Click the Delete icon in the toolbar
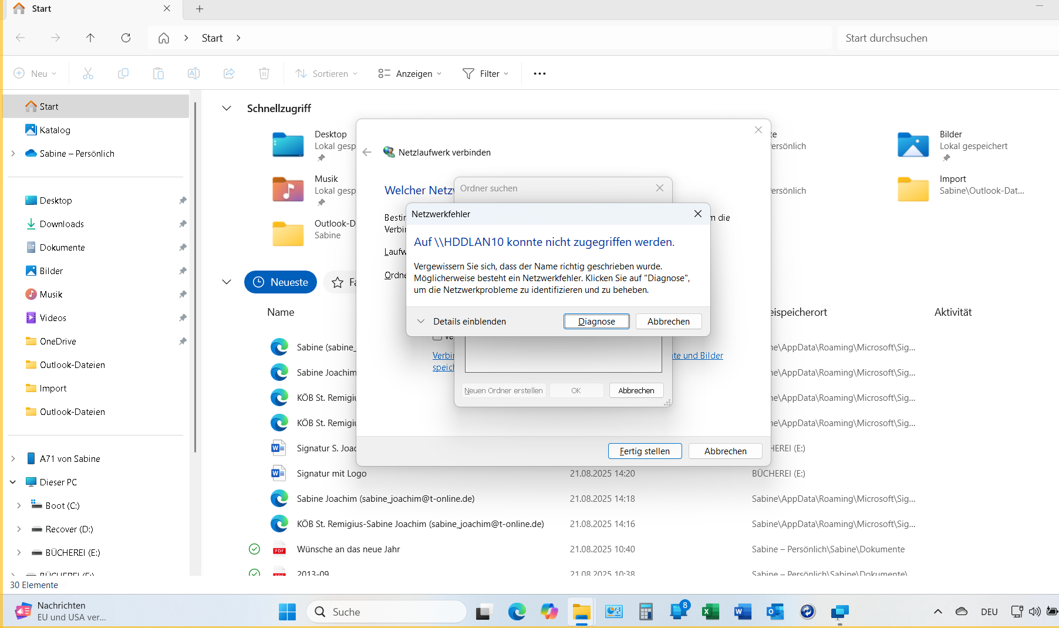Image resolution: width=1059 pixels, height=628 pixels. click(x=264, y=73)
